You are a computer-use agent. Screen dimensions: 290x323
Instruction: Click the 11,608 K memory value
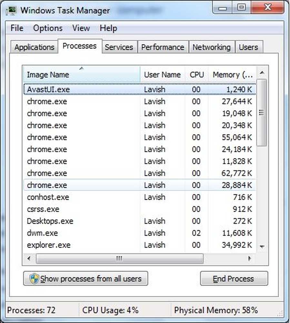[237, 233]
